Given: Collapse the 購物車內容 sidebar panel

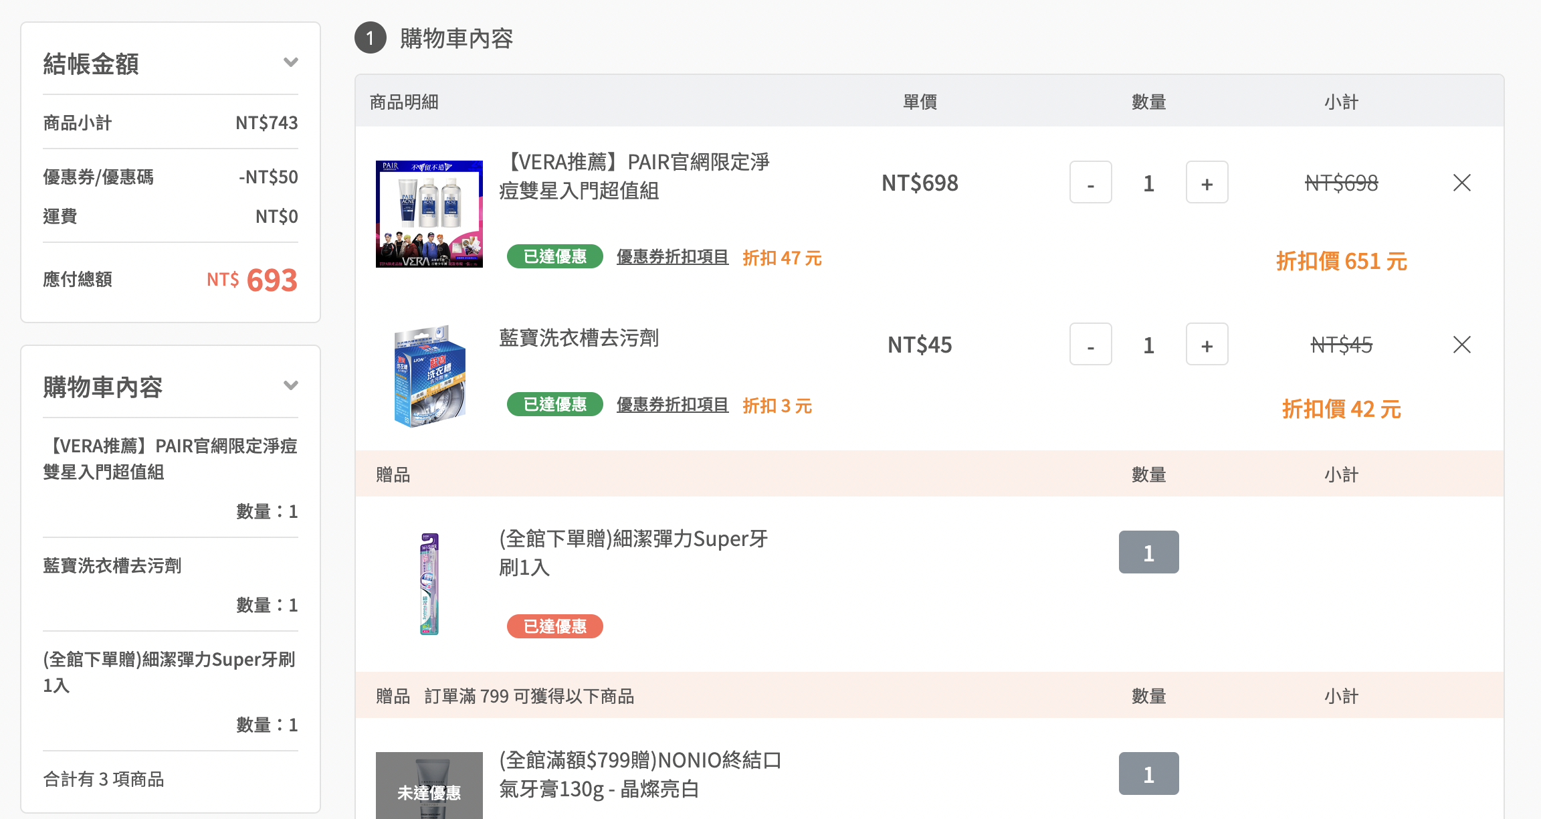Looking at the screenshot, I should pyautogui.click(x=290, y=385).
